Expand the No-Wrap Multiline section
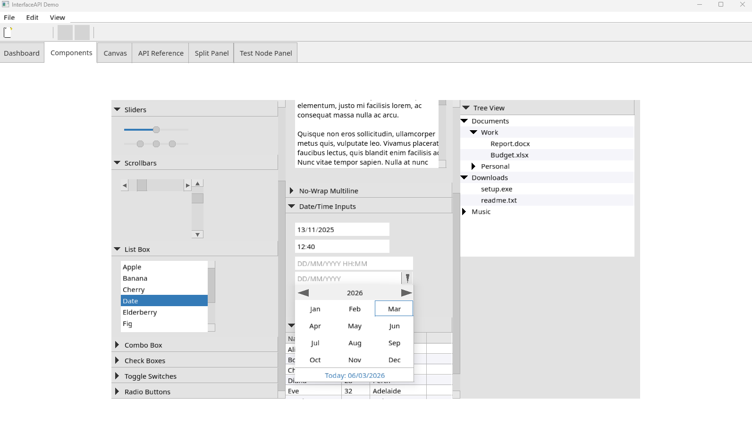 coord(292,191)
